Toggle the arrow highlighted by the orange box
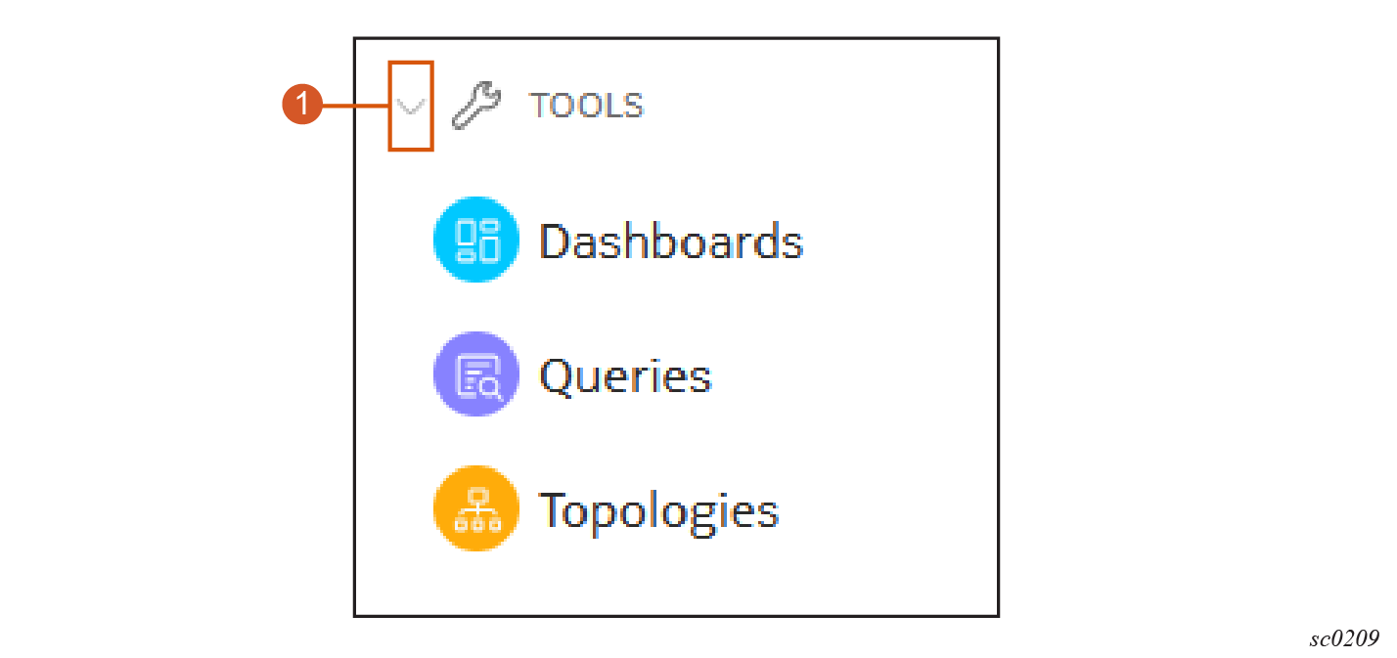The width and height of the screenshot is (1397, 658). pyautogui.click(x=411, y=106)
